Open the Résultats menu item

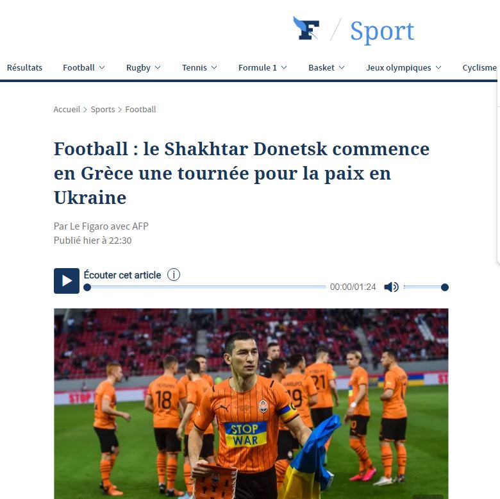point(24,67)
